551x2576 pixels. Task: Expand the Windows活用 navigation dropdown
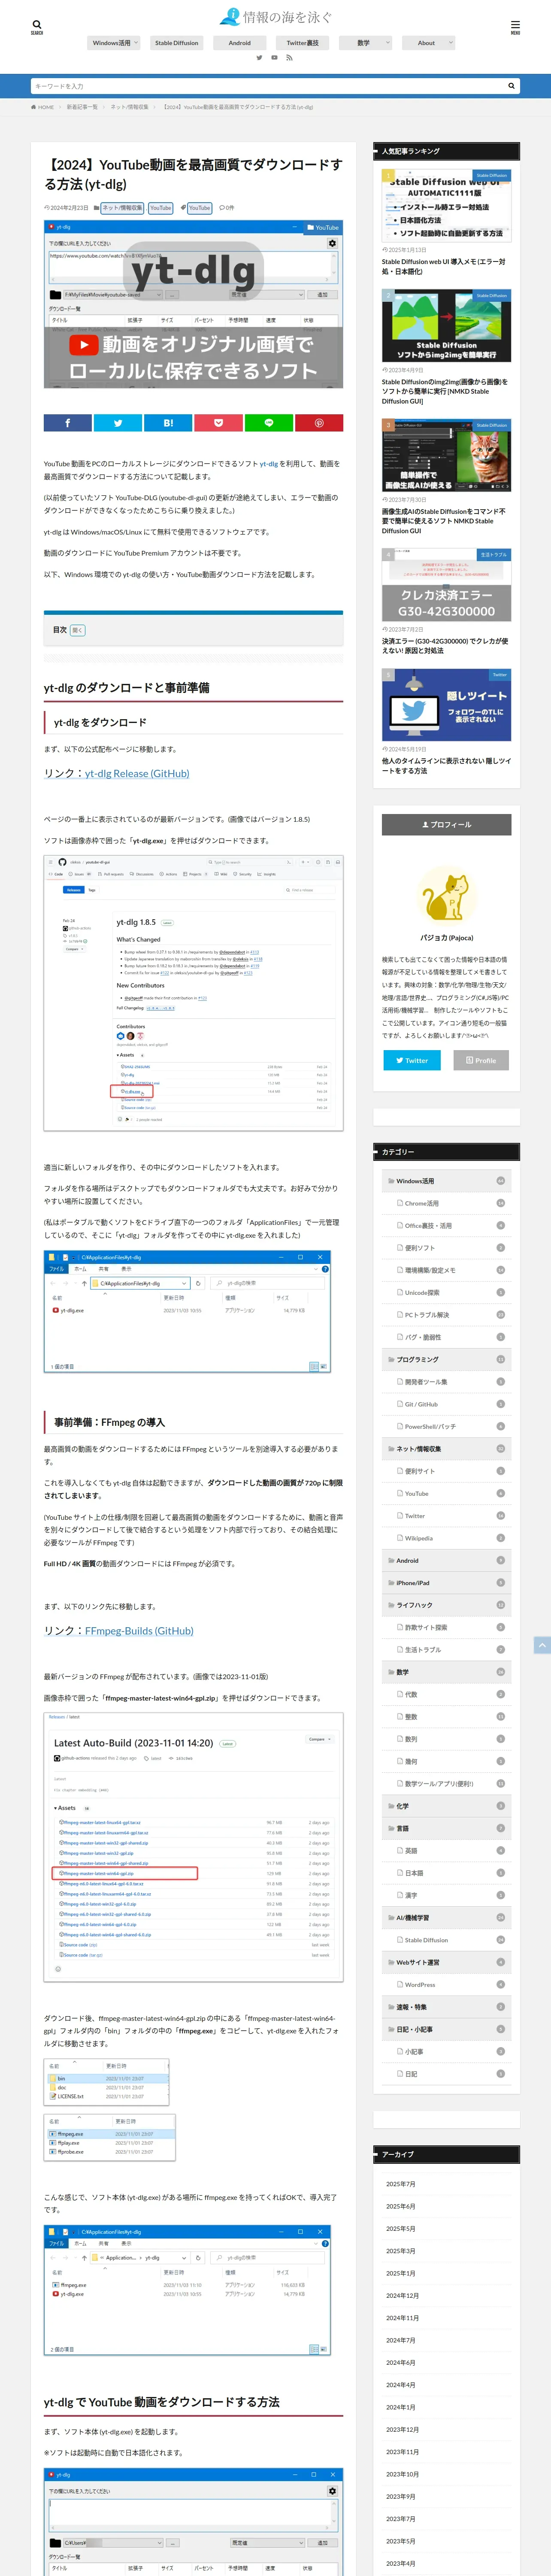(x=115, y=43)
